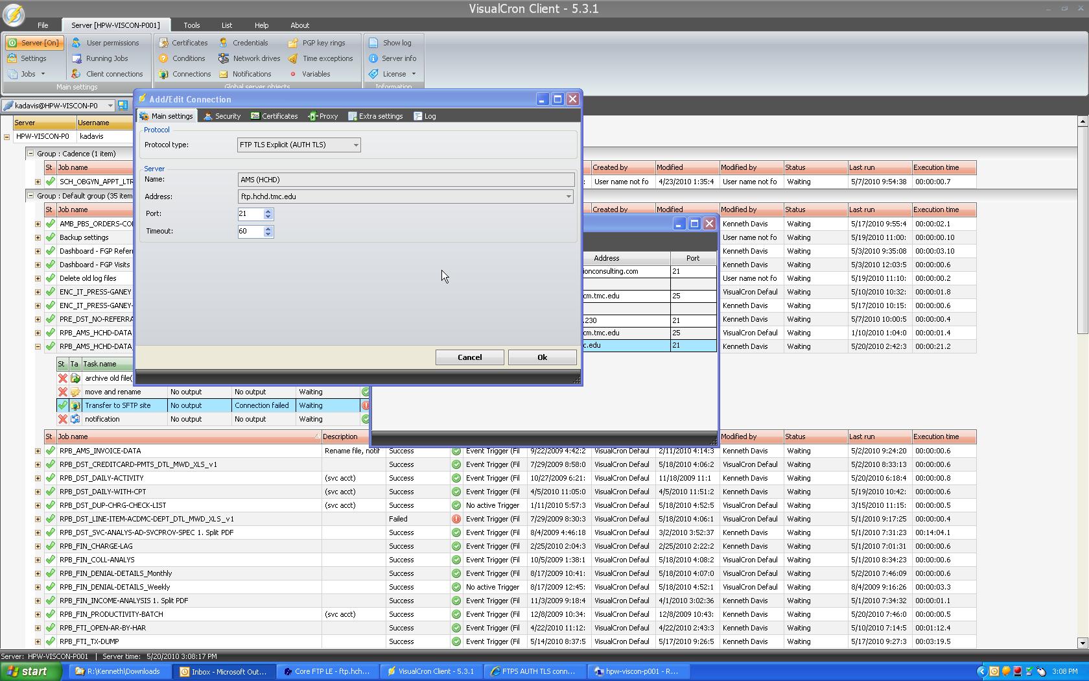Open Conditions list

point(182,58)
